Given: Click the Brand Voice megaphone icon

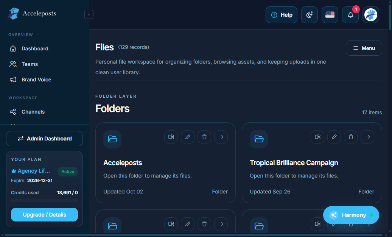Looking at the screenshot, I should (13, 80).
